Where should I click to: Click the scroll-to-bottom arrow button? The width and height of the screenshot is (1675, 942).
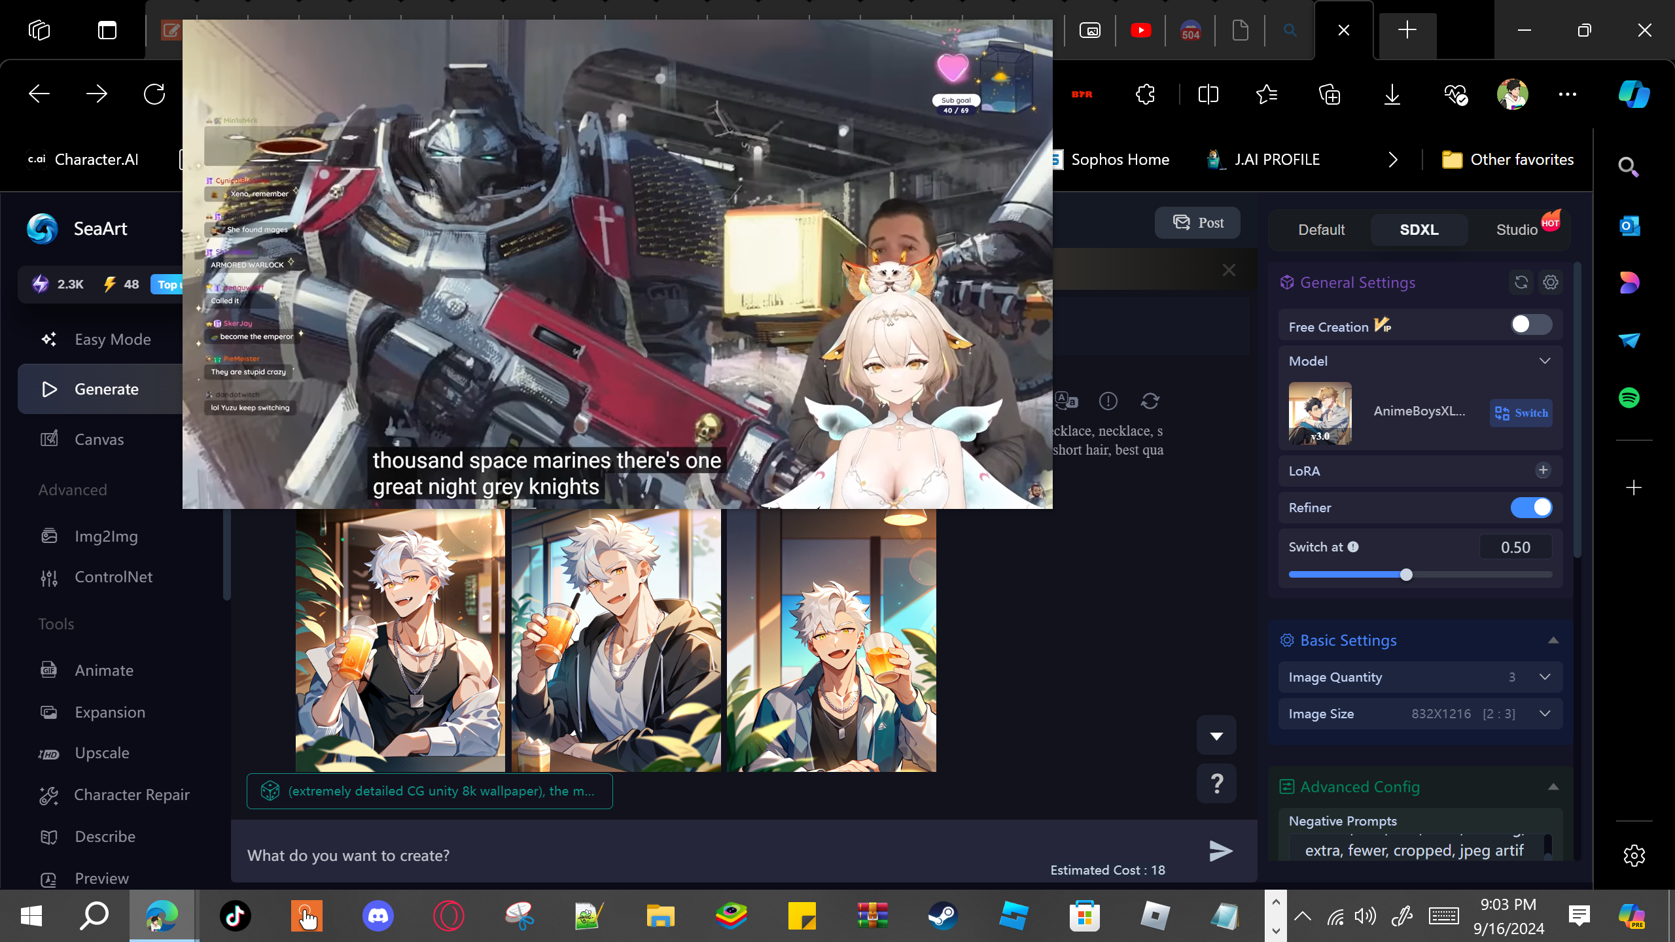coord(1216,735)
